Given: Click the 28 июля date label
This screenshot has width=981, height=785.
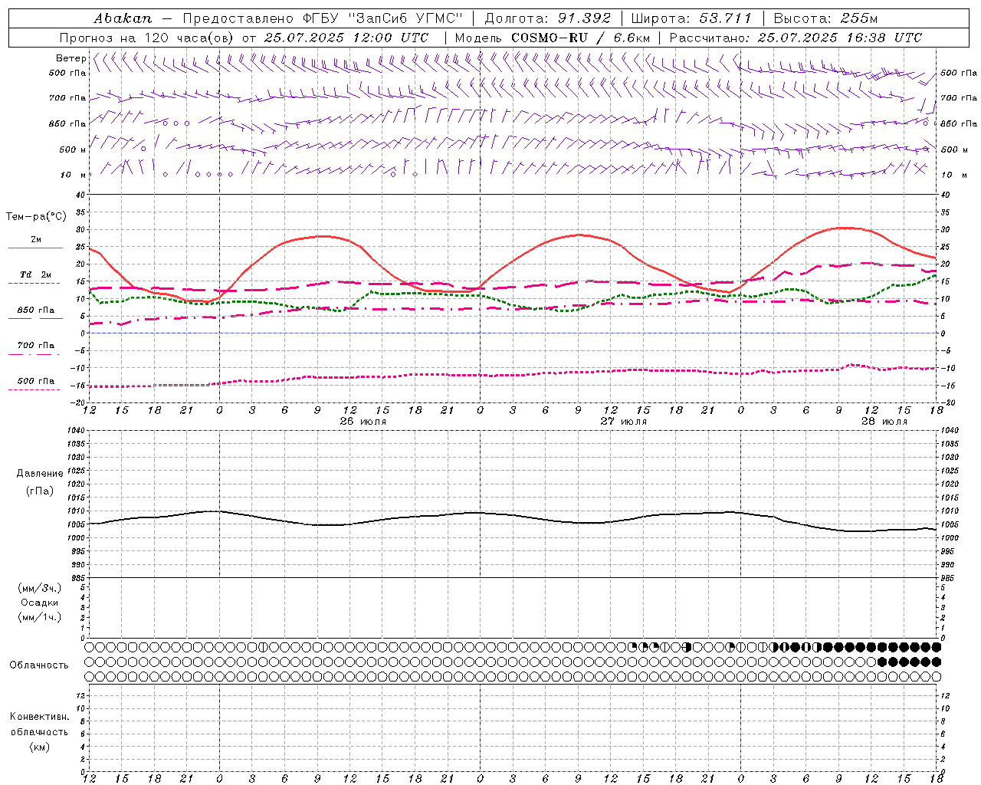Looking at the screenshot, I should click(884, 422).
